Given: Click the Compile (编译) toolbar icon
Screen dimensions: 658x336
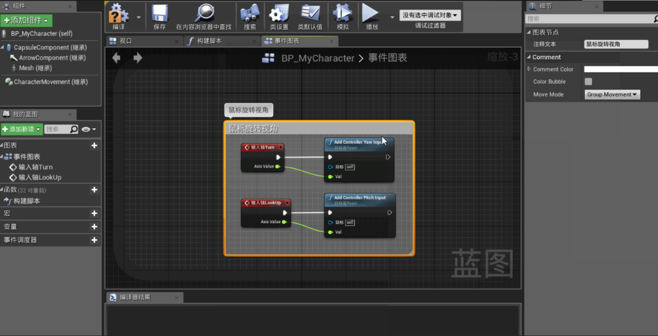Looking at the screenshot, I should click(119, 13).
